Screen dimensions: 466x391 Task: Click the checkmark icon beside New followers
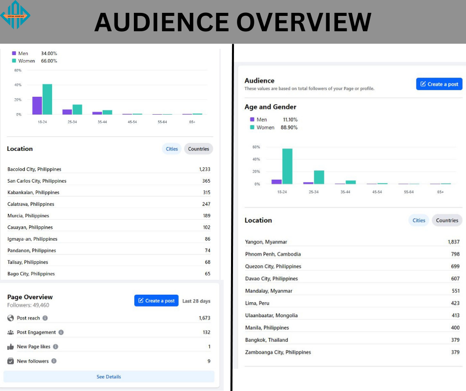click(x=11, y=361)
